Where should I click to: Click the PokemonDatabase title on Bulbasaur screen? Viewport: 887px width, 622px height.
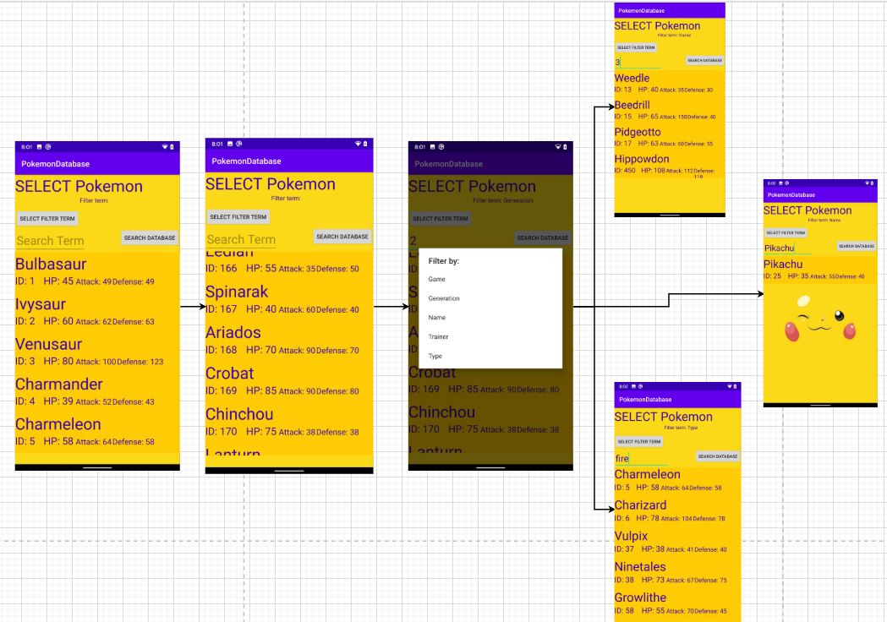coord(56,164)
